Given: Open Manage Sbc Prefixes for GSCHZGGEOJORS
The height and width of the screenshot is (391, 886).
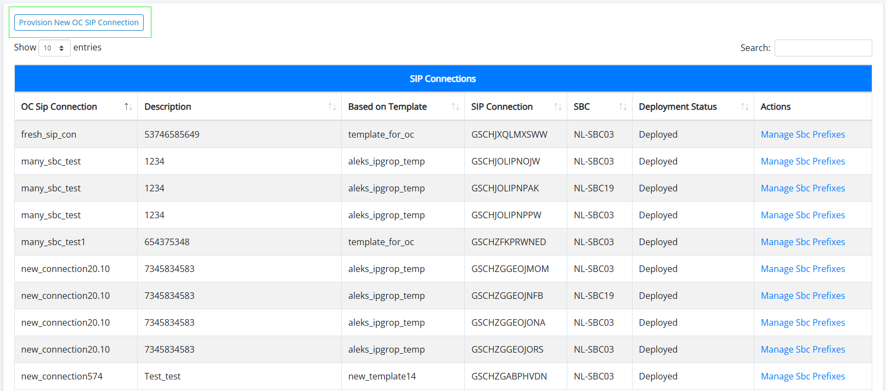Looking at the screenshot, I should (x=802, y=349).
